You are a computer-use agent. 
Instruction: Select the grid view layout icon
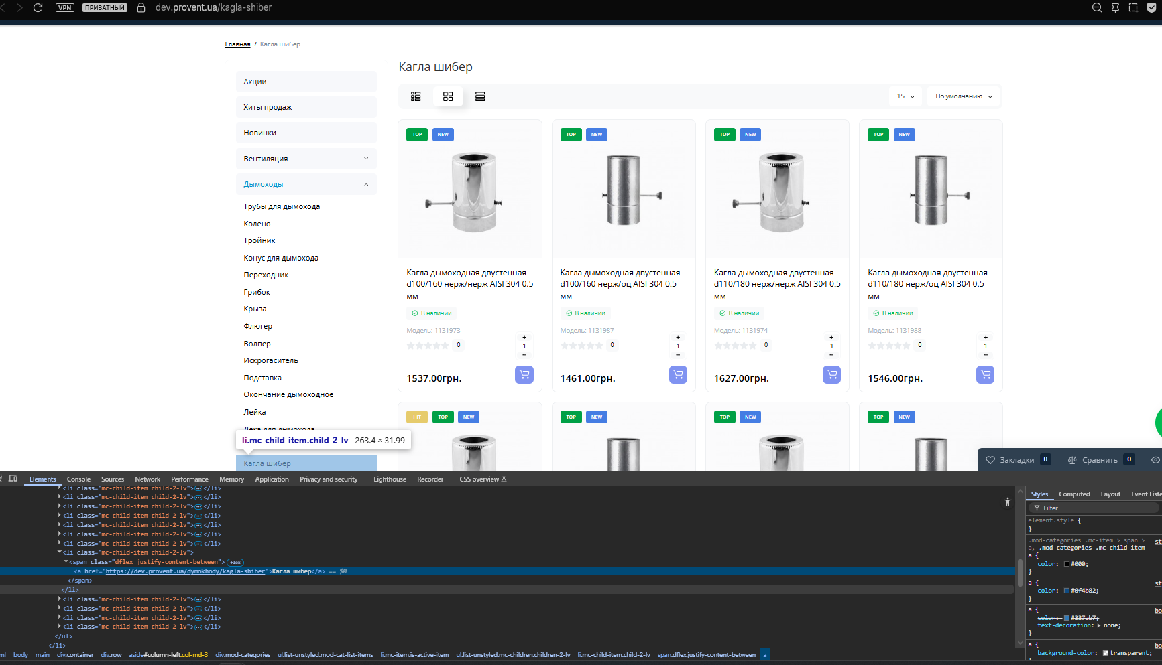448,96
